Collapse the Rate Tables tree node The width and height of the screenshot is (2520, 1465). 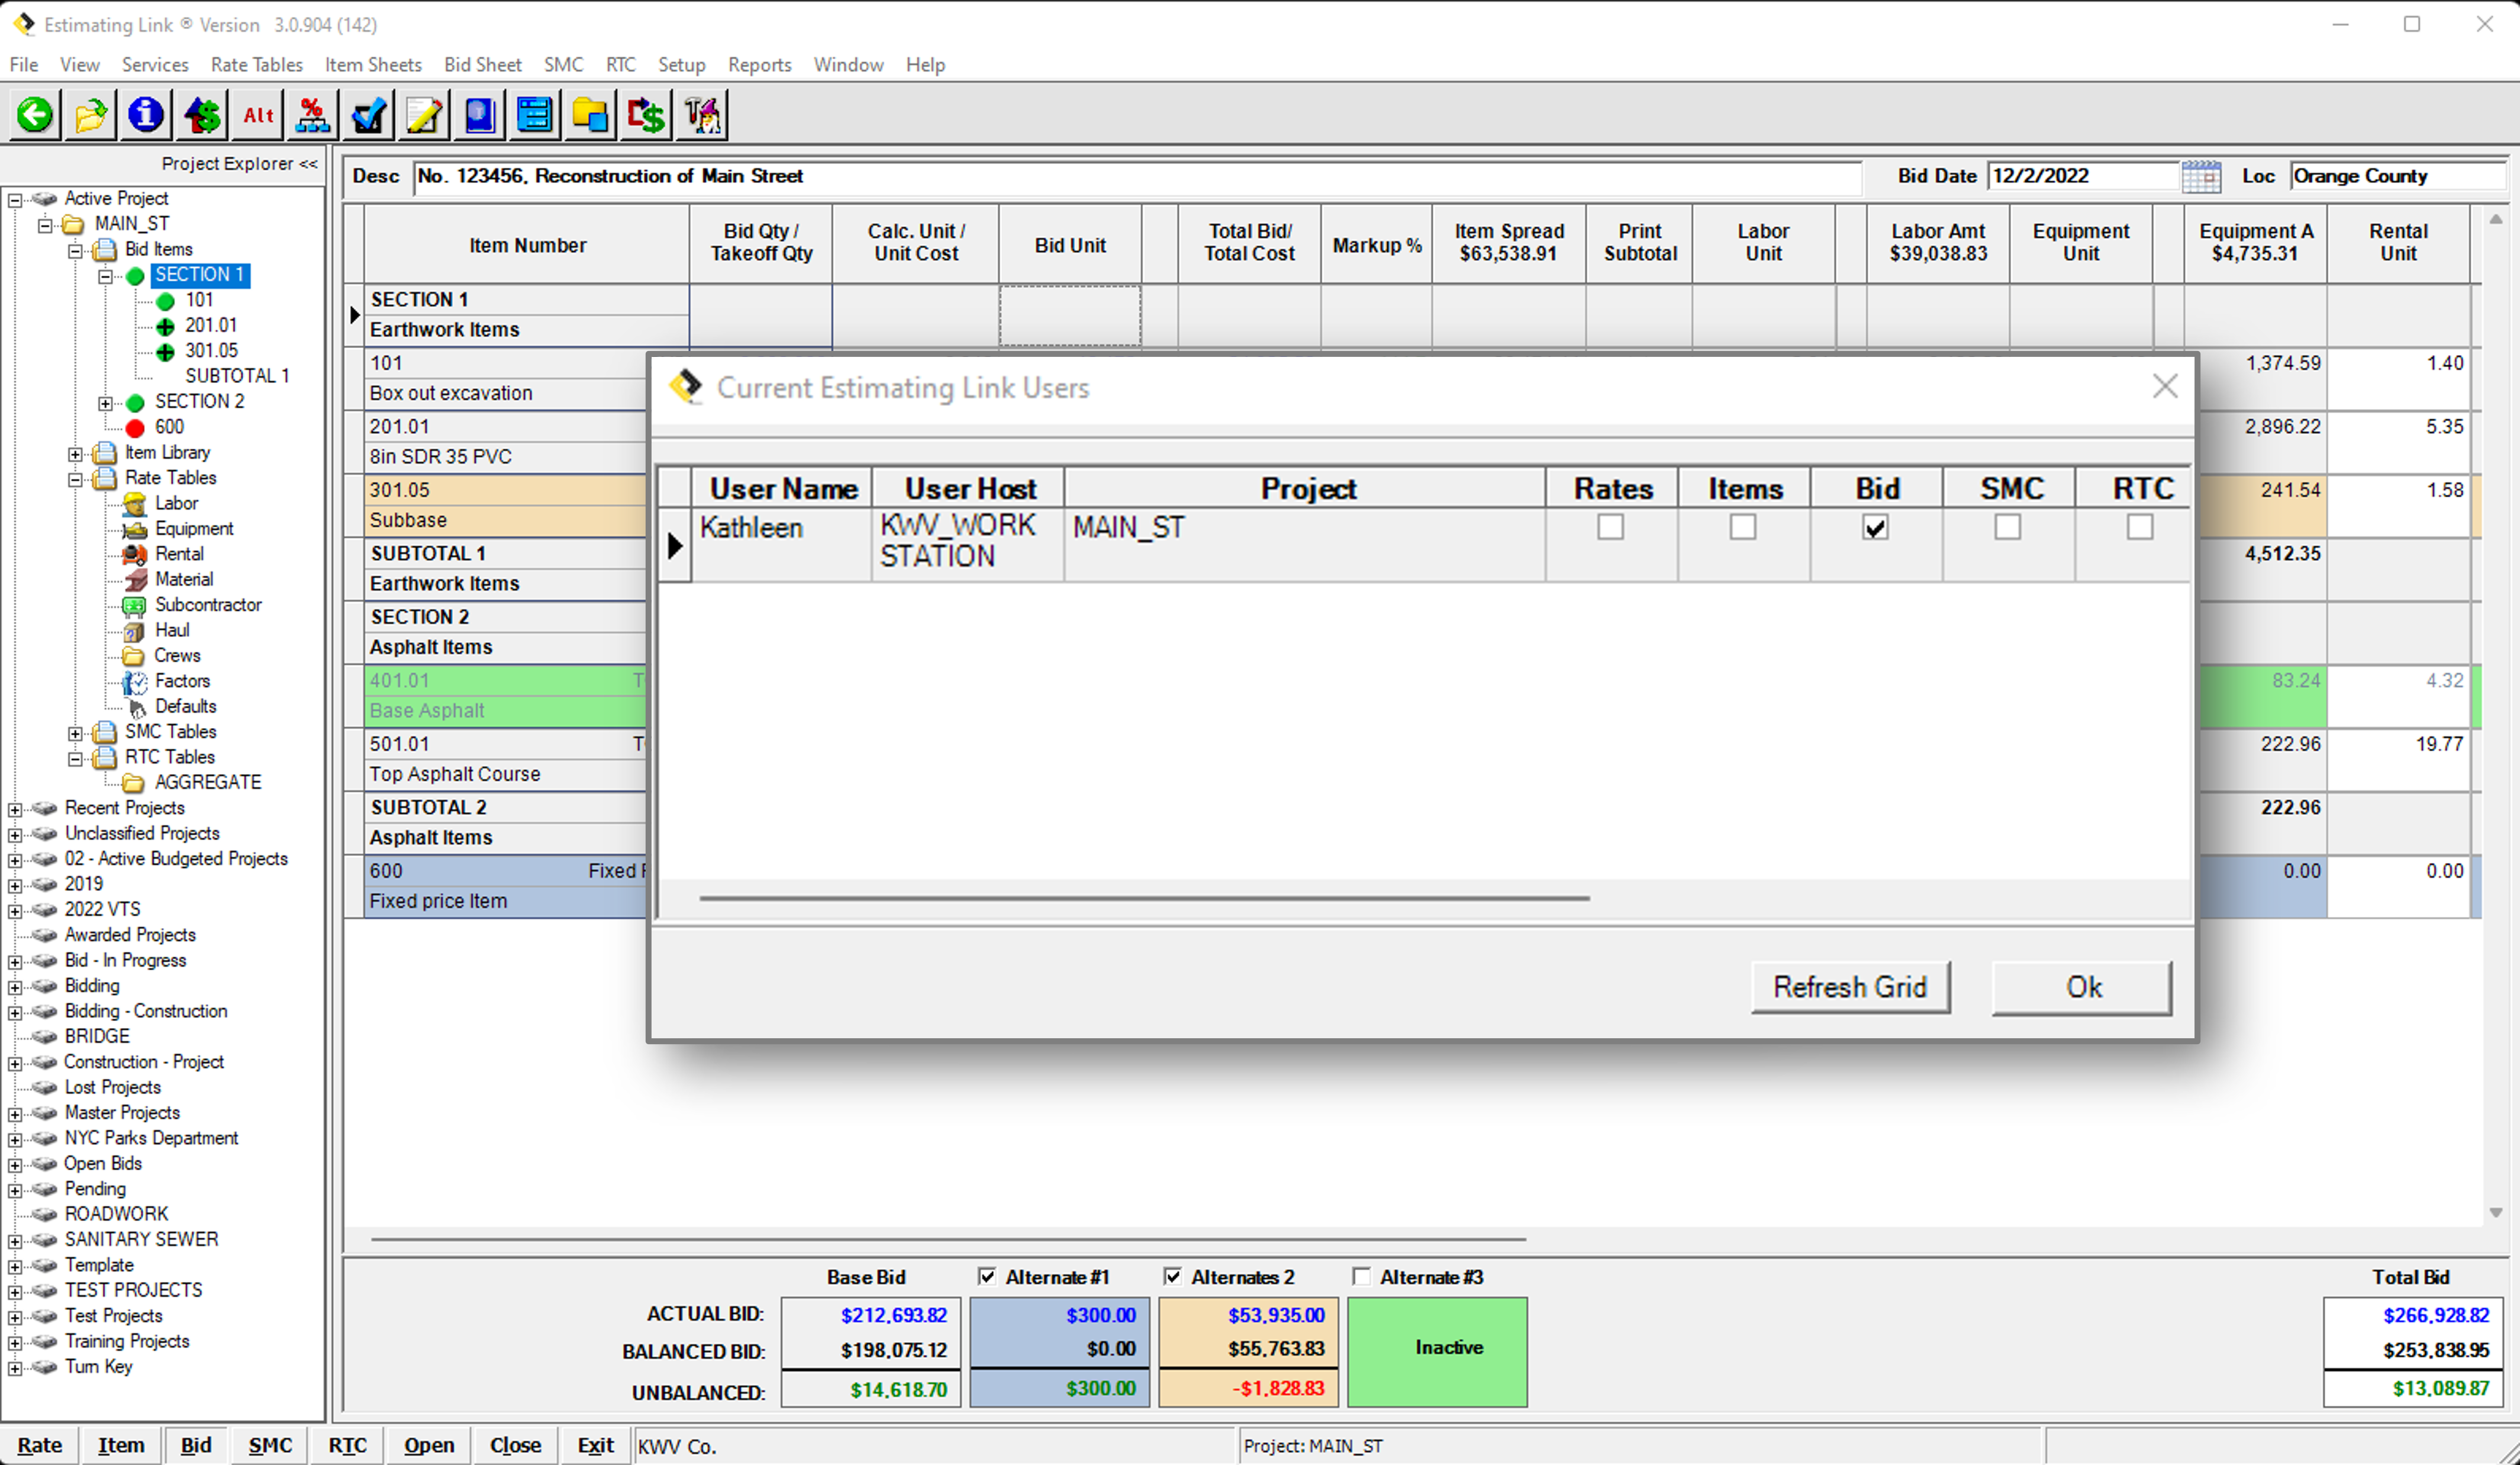(77, 478)
